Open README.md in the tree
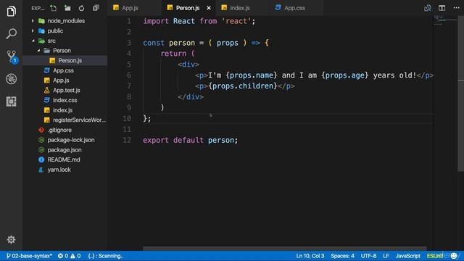Viewport: 464px width, 261px height. (65, 159)
